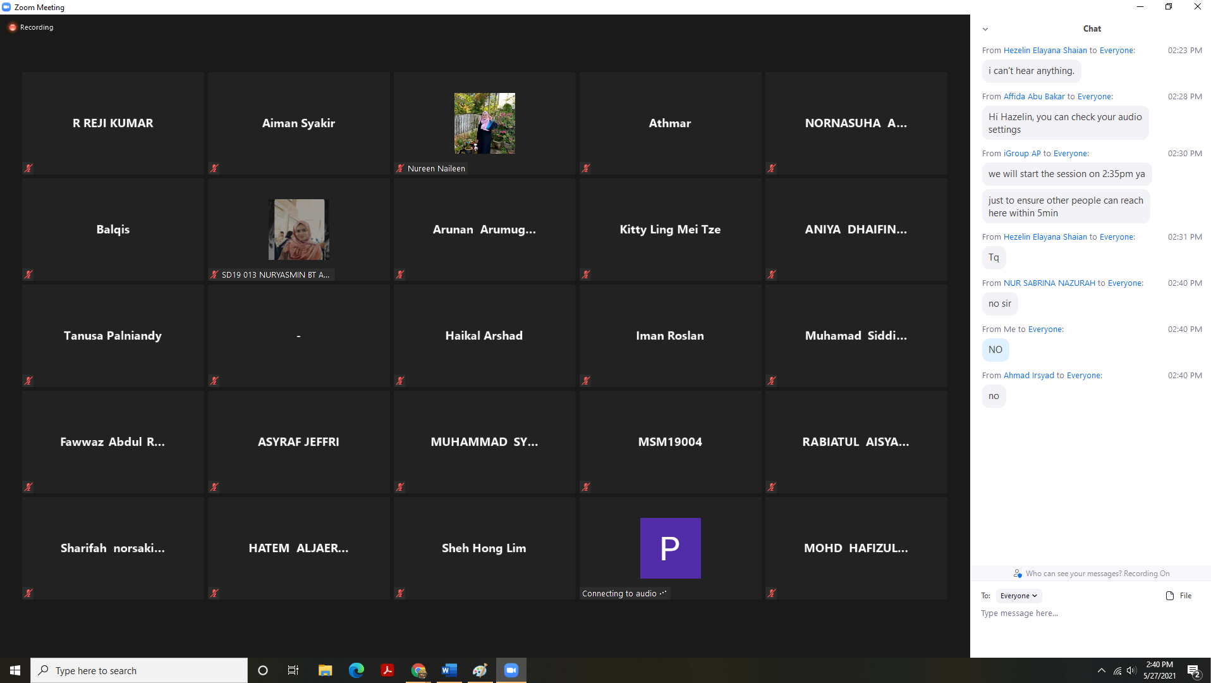Click the 'Tq' chat message bubble
This screenshot has height=683, width=1211.
pos(994,257)
